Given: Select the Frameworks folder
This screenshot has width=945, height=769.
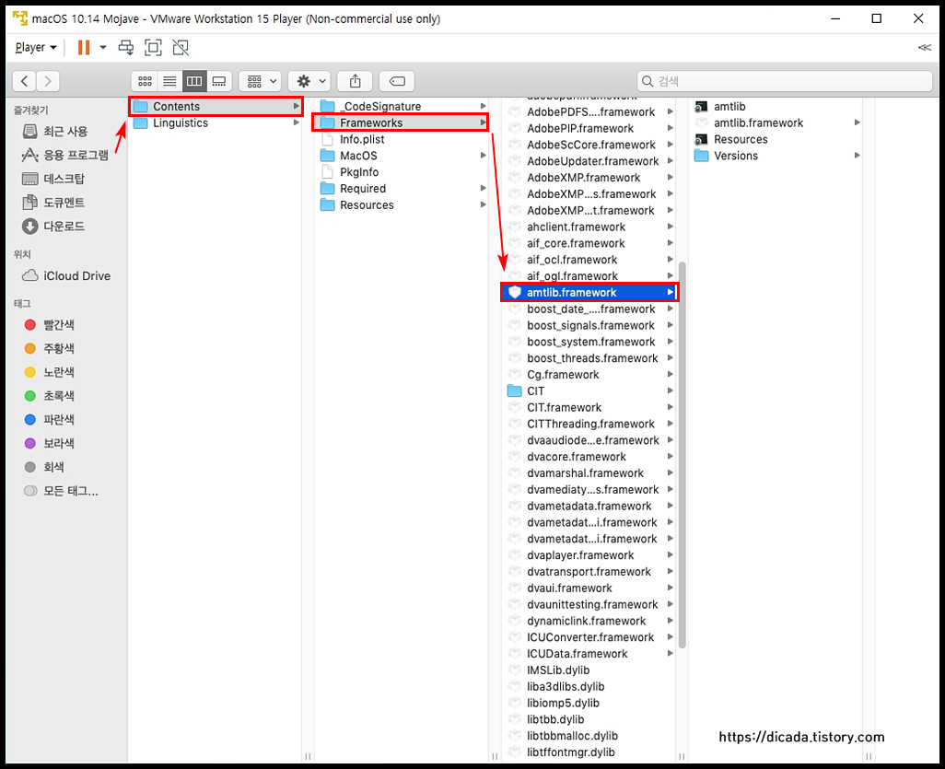Looking at the screenshot, I should [x=401, y=122].
